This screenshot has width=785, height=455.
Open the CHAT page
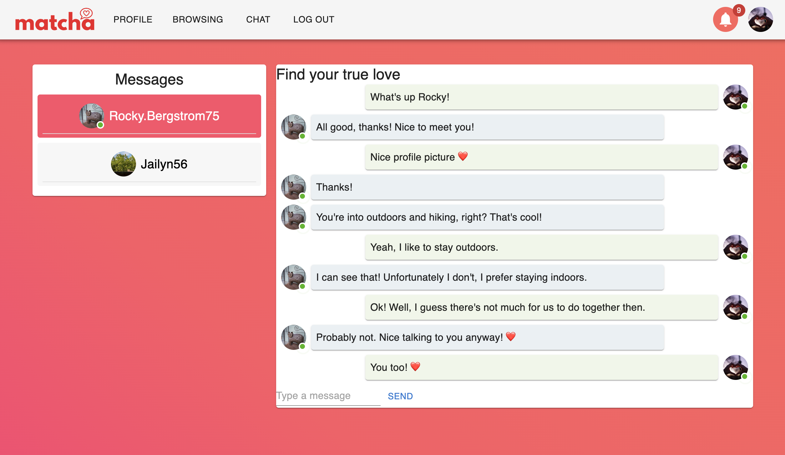[x=258, y=19]
